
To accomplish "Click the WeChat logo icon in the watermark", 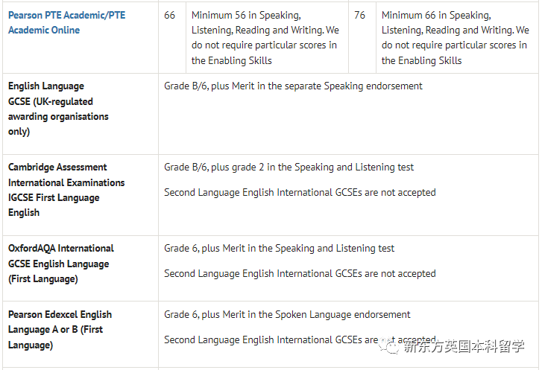I will (389, 345).
